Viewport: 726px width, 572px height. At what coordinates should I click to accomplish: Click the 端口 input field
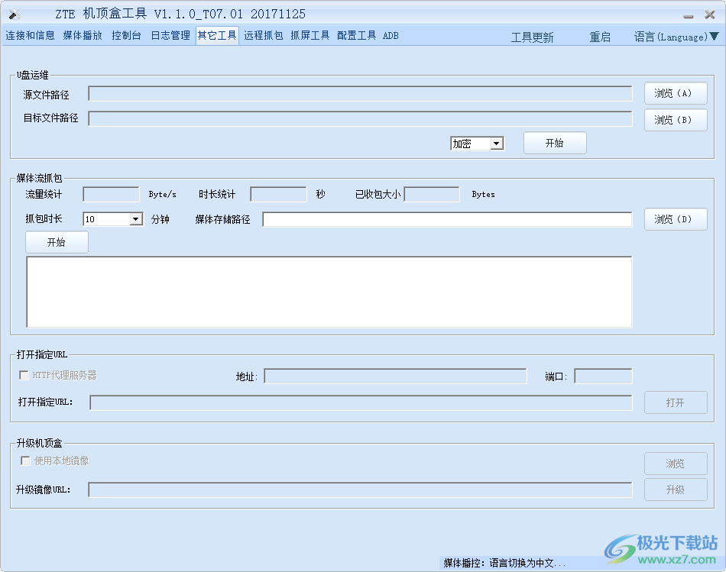point(603,376)
